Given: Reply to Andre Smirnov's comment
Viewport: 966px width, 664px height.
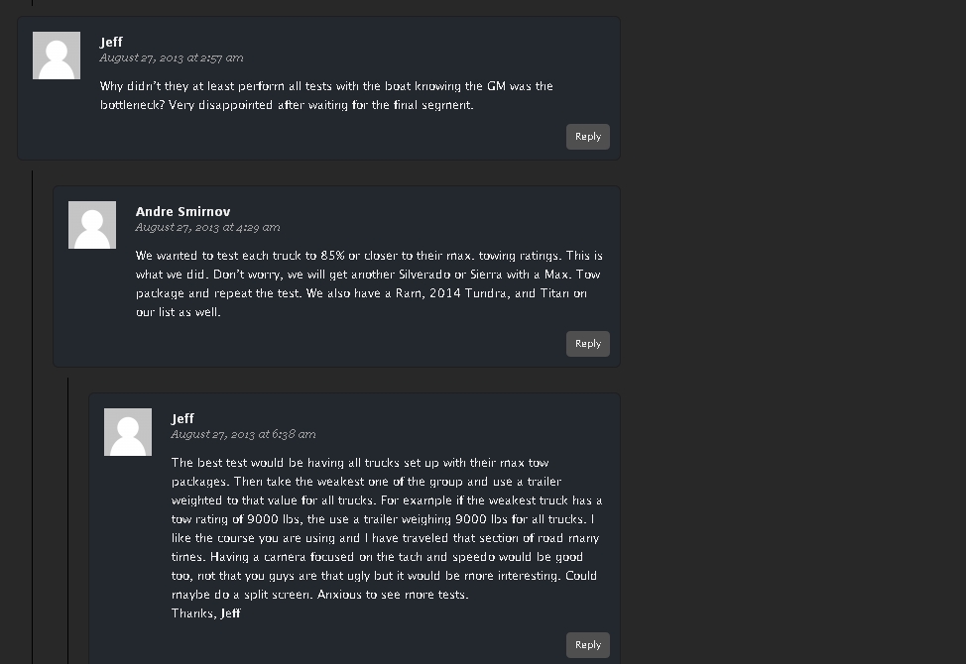Looking at the screenshot, I should point(587,344).
